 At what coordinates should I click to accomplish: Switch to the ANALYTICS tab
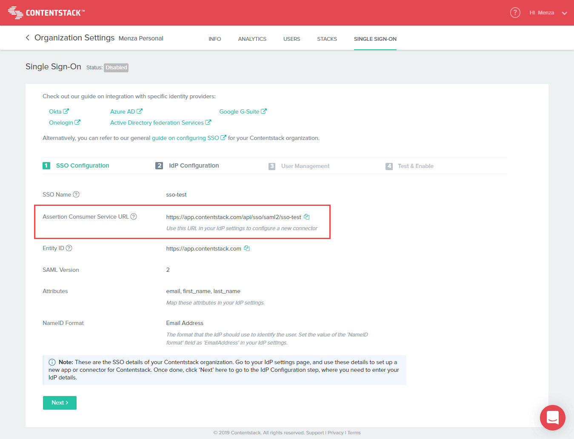(x=252, y=39)
